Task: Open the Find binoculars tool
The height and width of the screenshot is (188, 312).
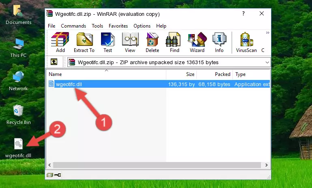Action: [x=174, y=42]
